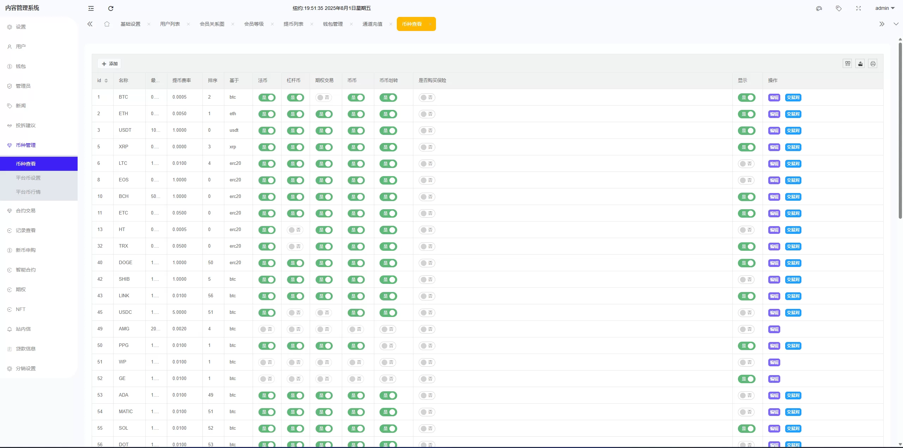
Task: Open the 分销设置 sidebar menu
Action: [x=39, y=368]
